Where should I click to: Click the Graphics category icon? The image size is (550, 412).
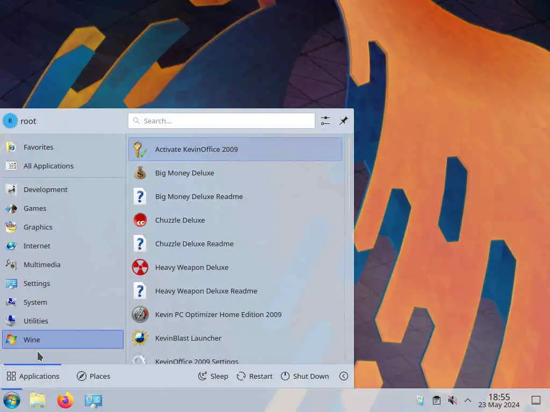pos(11,227)
